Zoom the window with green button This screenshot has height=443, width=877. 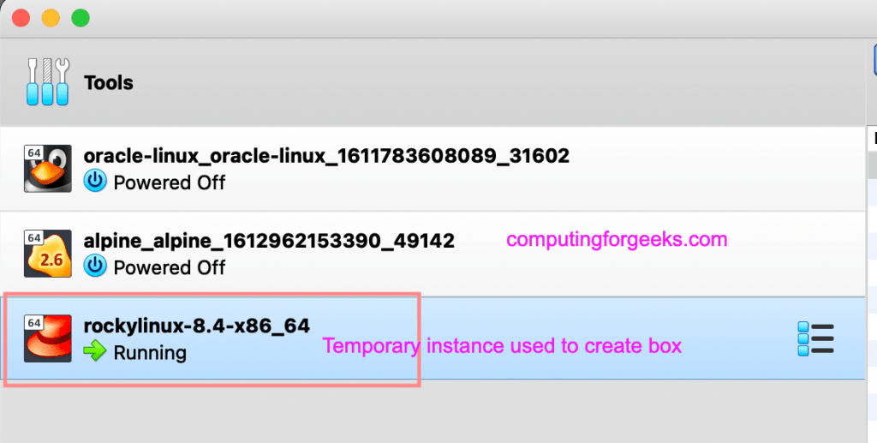click(x=80, y=18)
